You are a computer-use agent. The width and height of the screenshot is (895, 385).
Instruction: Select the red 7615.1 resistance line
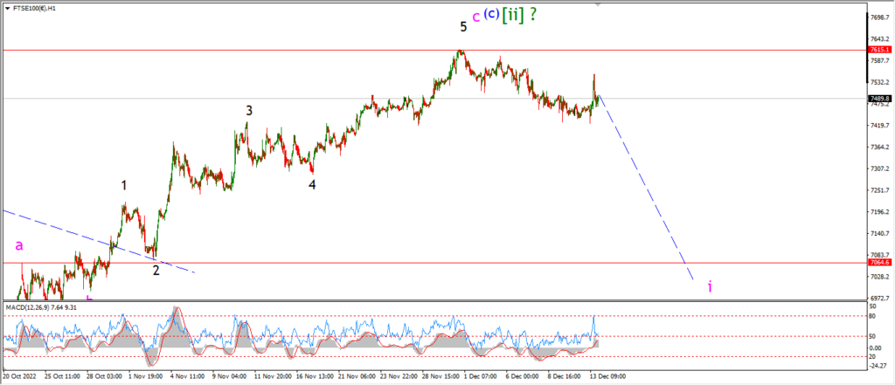pyautogui.click(x=434, y=50)
